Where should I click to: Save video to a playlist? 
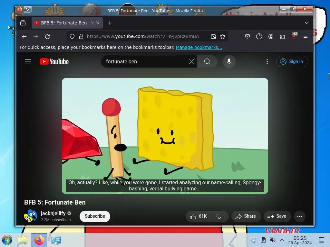(277, 216)
